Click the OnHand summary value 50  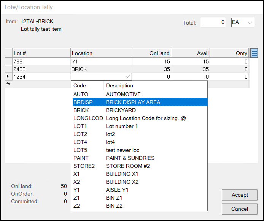pyautogui.click(x=64, y=186)
